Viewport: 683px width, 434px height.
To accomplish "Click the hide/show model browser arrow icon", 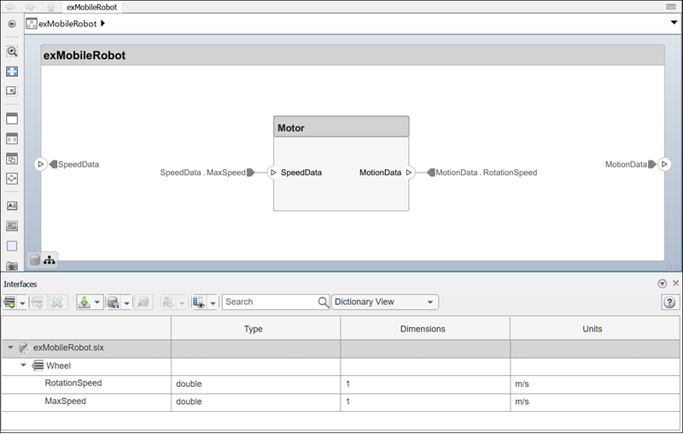I will pos(12,24).
